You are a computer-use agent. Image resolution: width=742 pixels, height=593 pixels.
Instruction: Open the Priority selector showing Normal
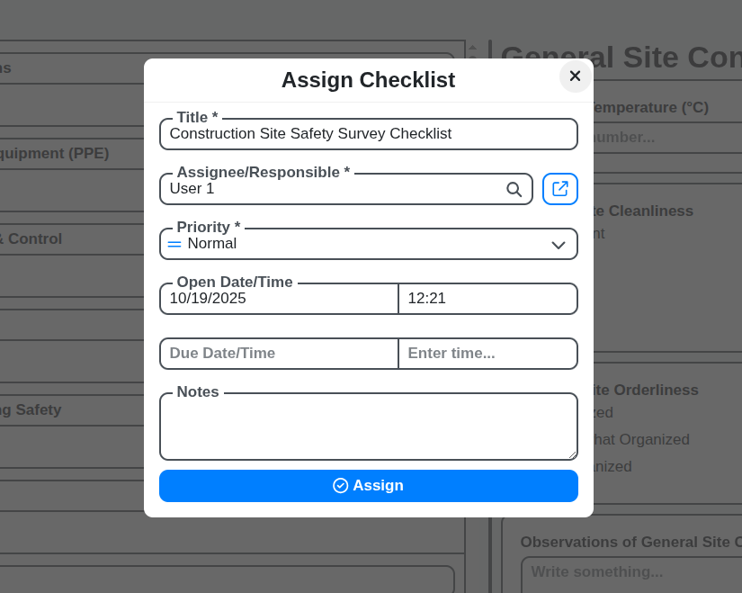[368, 244]
